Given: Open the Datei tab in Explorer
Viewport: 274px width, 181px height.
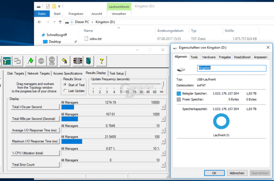Looking at the screenshot, I should pos(42,14).
